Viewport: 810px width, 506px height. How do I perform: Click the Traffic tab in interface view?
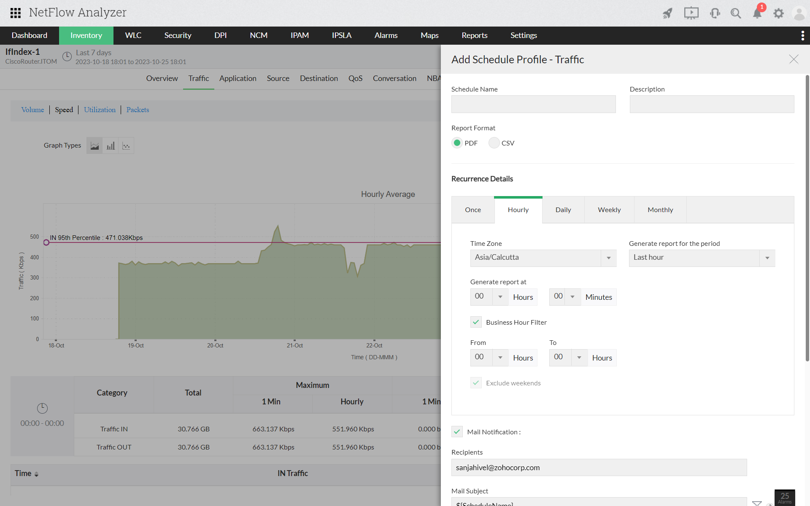(x=199, y=78)
